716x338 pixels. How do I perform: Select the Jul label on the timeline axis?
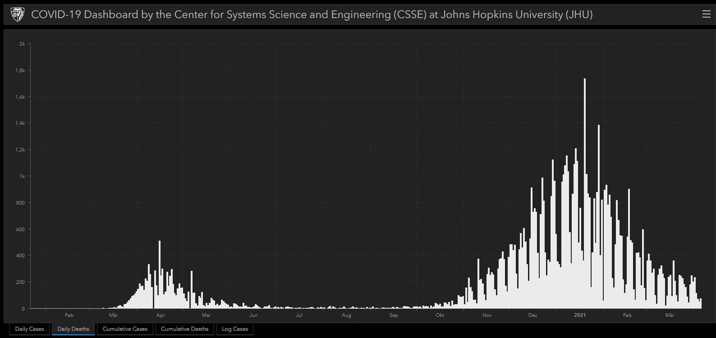coord(299,315)
